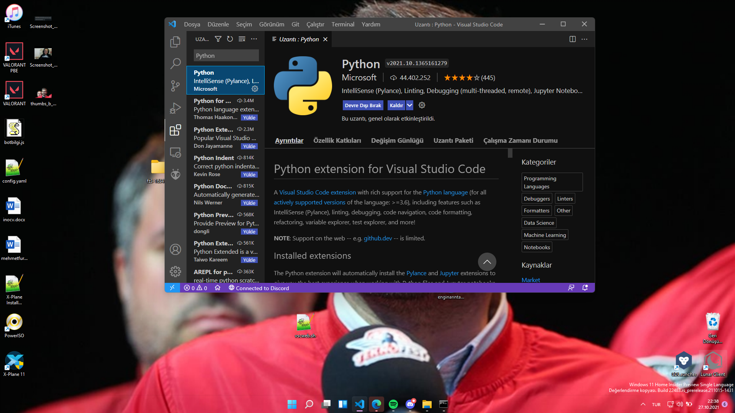Open the Accounts menu icon
The width and height of the screenshot is (735, 413).
coord(175,249)
